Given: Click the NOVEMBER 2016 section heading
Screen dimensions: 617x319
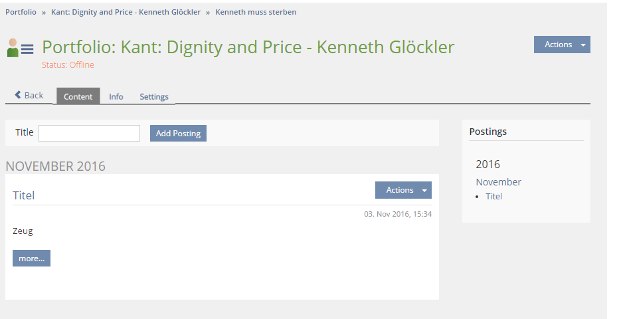Looking at the screenshot, I should 55,166.
